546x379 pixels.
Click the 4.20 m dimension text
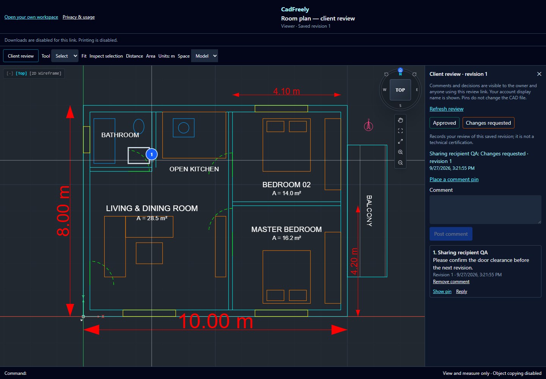point(354,262)
